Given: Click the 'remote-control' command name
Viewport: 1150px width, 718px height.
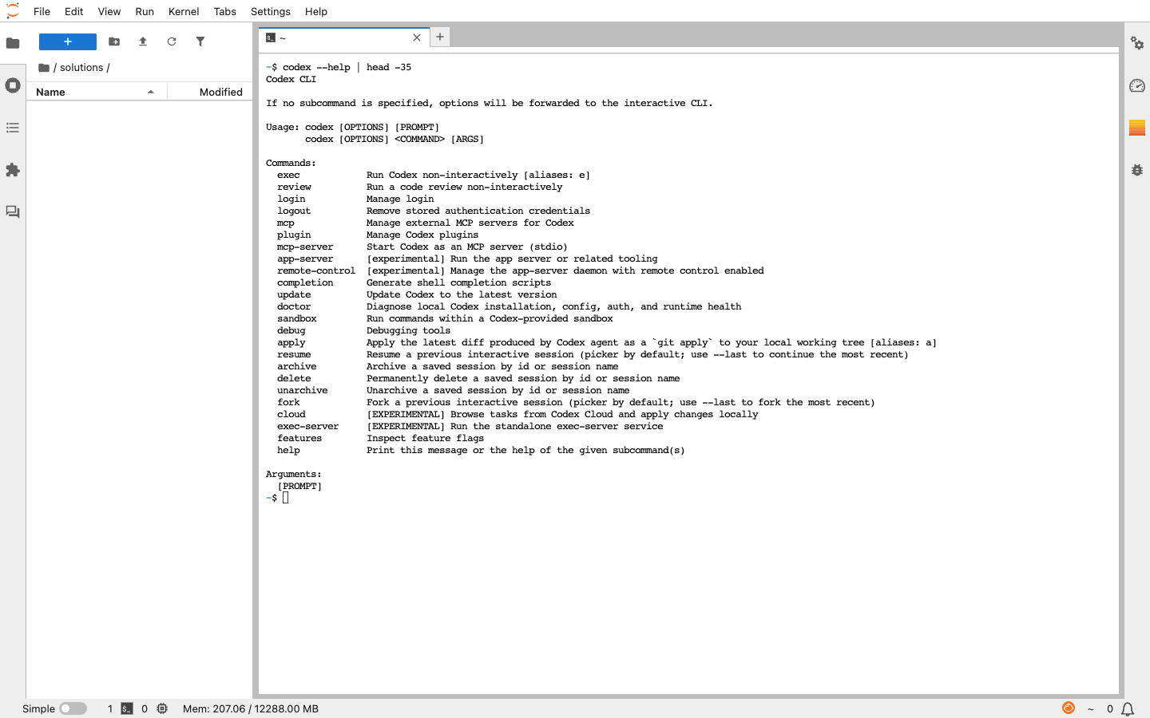Looking at the screenshot, I should pos(316,270).
